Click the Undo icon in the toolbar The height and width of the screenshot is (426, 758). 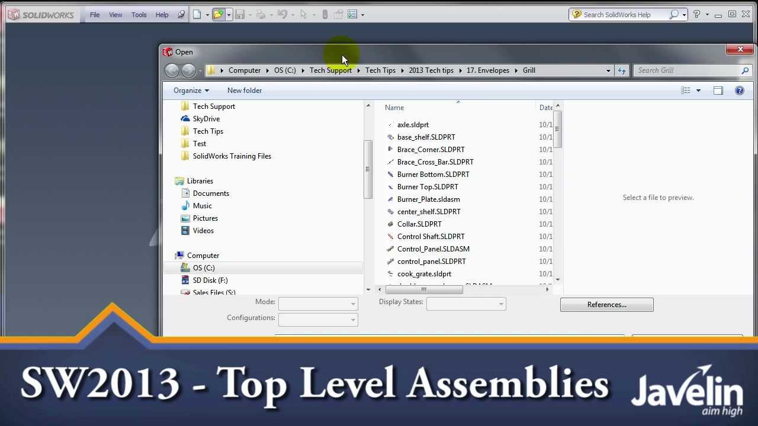click(x=282, y=14)
